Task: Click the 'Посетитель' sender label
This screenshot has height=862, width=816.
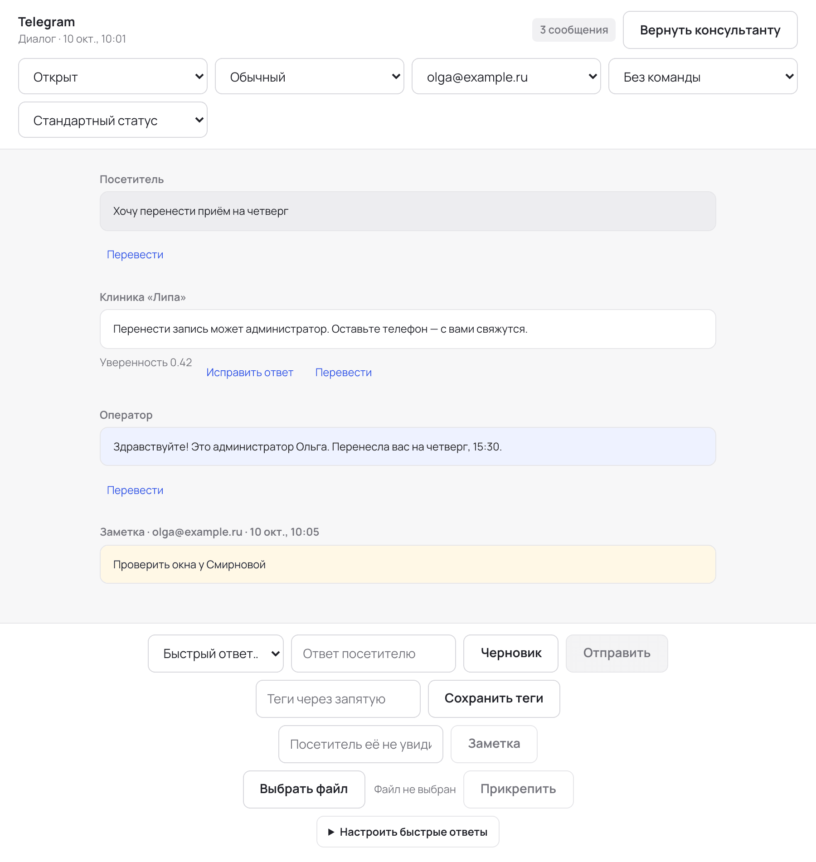Action: click(132, 179)
